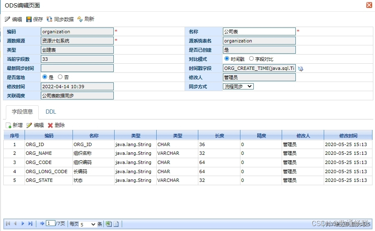
Task: Close the ODS编辑页面 dialog
Action: click(x=369, y=5)
